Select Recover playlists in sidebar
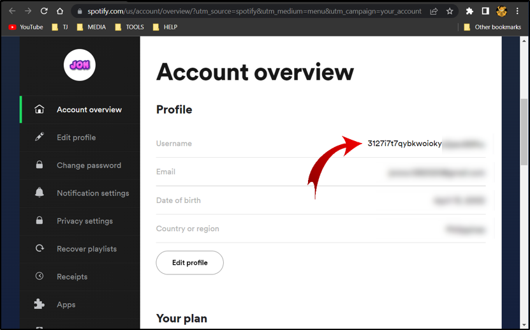 [x=87, y=249]
